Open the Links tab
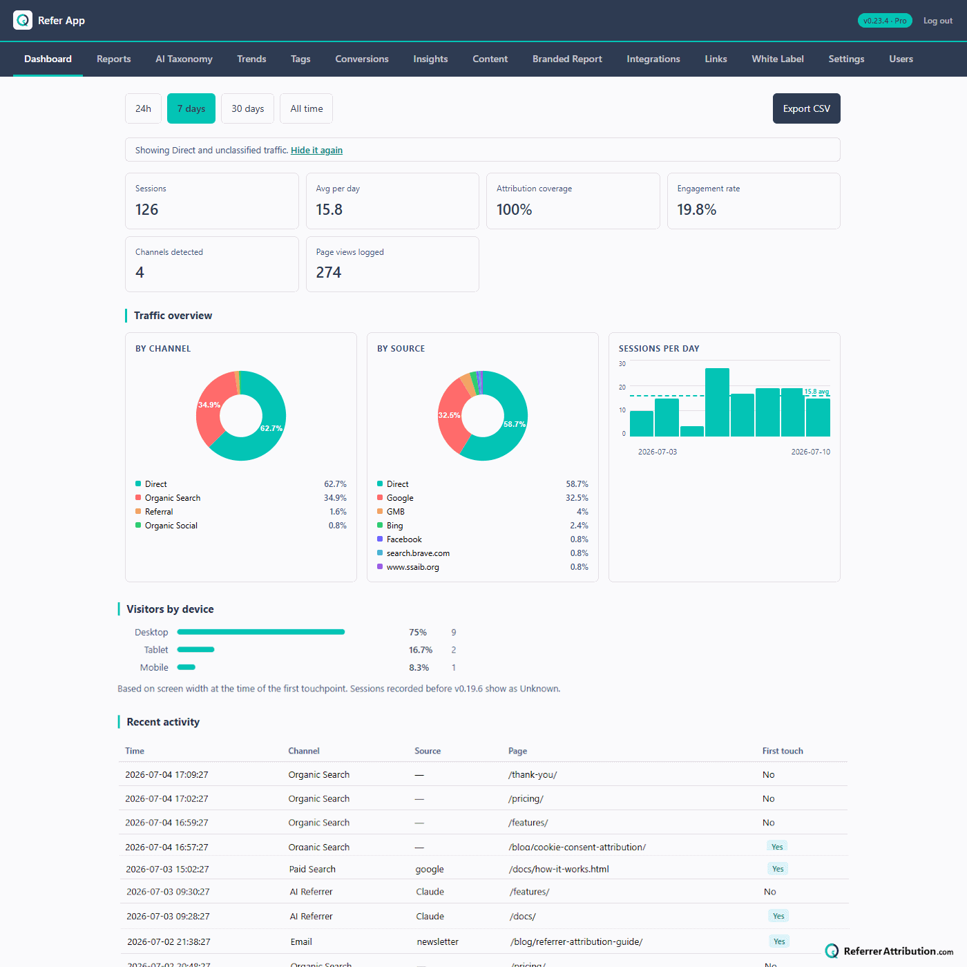Viewport: 967px width, 967px height. point(716,59)
